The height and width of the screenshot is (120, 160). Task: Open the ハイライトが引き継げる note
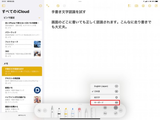pos(22,100)
